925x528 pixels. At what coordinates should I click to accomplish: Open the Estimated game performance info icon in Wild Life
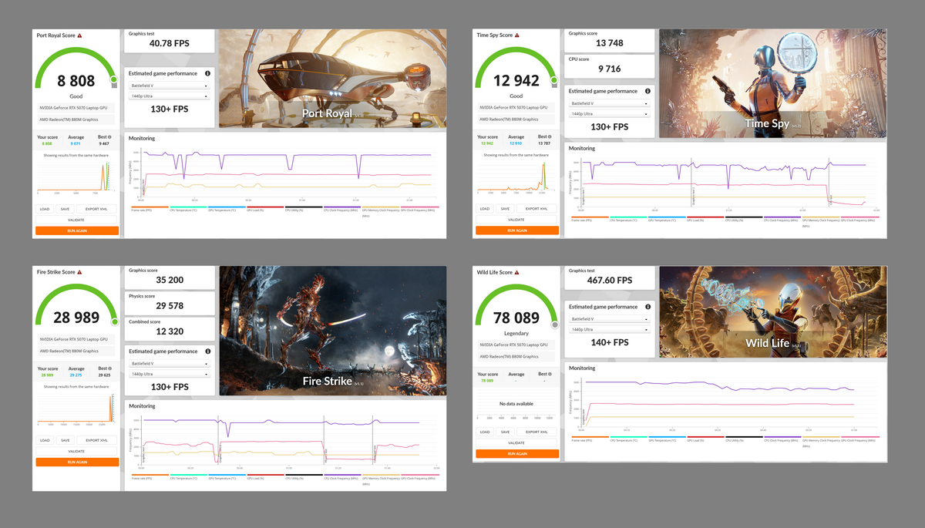click(x=647, y=307)
